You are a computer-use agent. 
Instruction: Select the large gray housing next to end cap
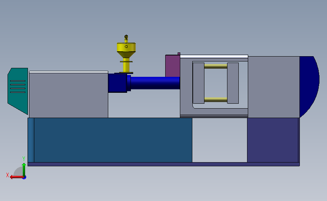coord(274,87)
